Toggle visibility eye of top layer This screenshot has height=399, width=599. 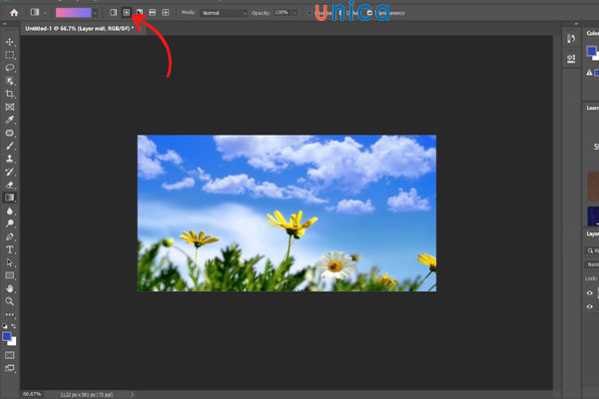tap(588, 294)
